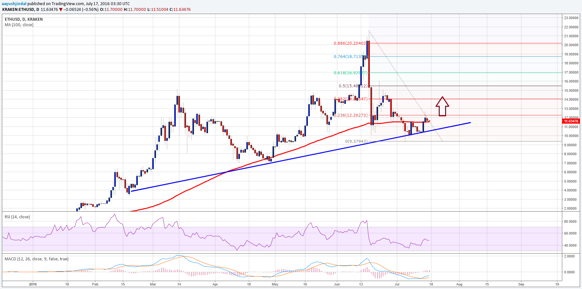Image resolution: width=582 pixels, height=289 pixels.
Task: Click the 2016 label on the time axis
Action: pos(33,284)
